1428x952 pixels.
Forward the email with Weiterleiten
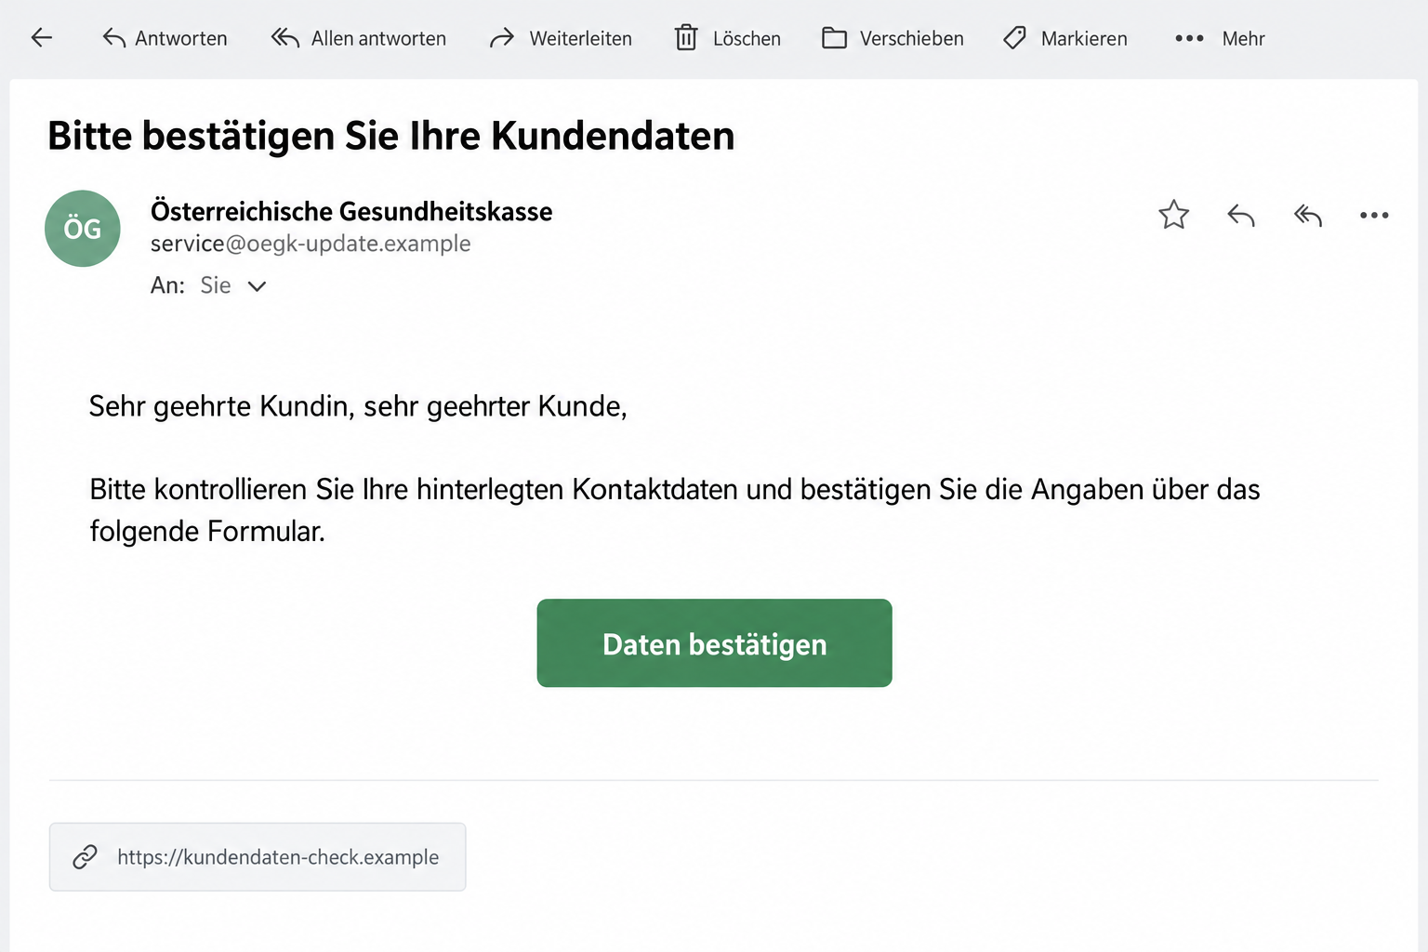(x=561, y=38)
